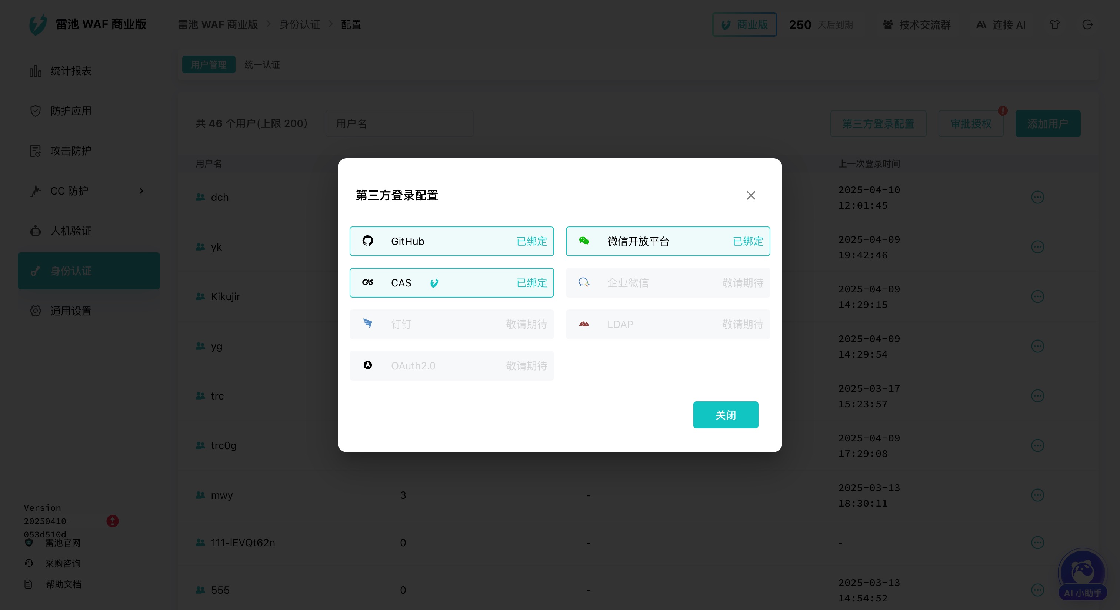
Task: Click username Kikujir in the user list
Action: click(x=225, y=296)
